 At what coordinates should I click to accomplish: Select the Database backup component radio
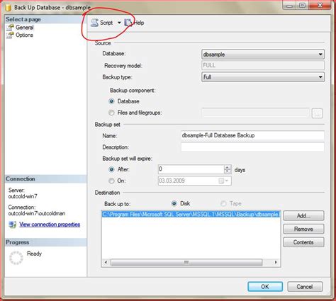(x=111, y=101)
